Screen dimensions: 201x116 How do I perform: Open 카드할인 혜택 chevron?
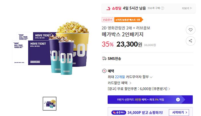click(130, 83)
